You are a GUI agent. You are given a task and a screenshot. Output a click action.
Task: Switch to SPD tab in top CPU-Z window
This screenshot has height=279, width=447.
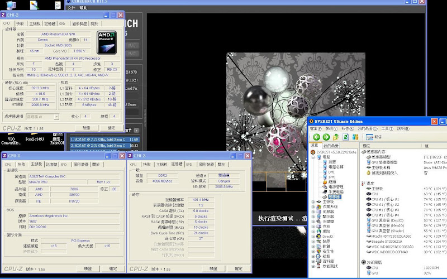click(62, 23)
